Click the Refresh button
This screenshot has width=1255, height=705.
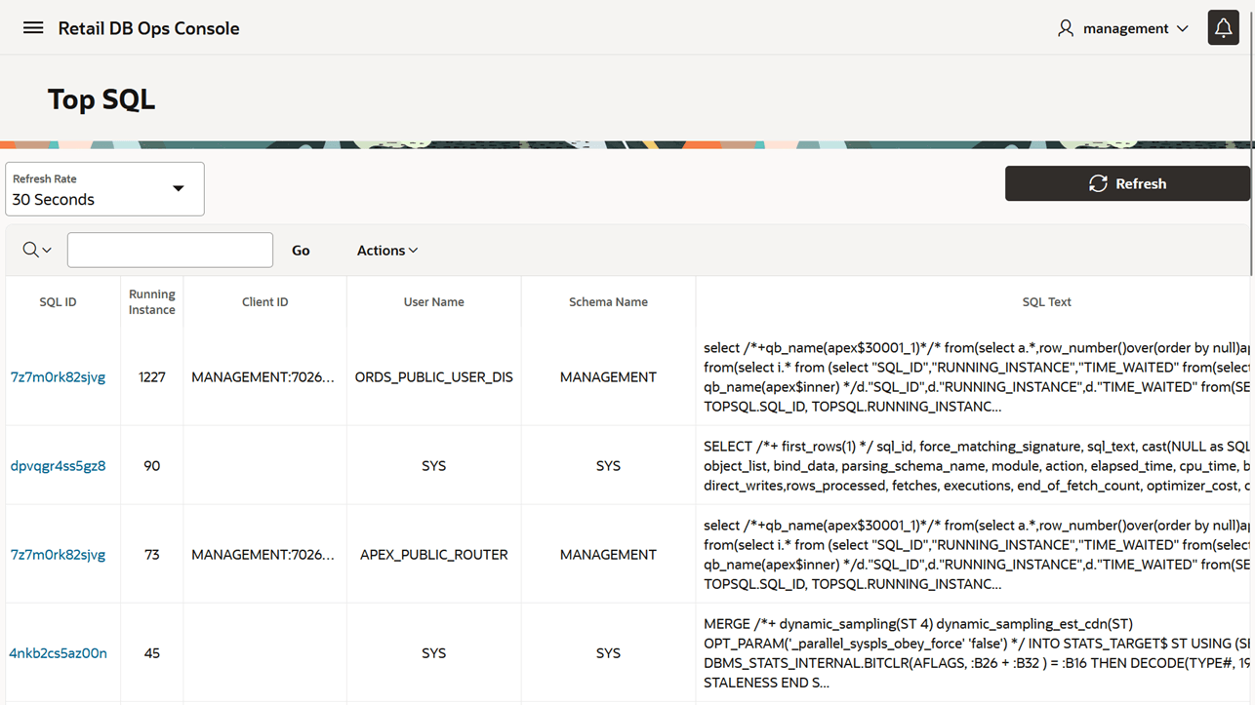(x=1127, y=183)
